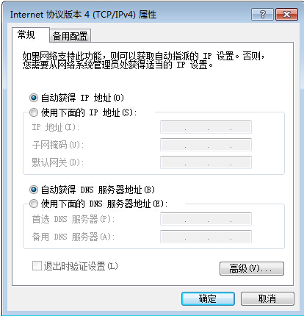304x316 pixels.
Task: Click the help question mark button
Action: point(262,15)
